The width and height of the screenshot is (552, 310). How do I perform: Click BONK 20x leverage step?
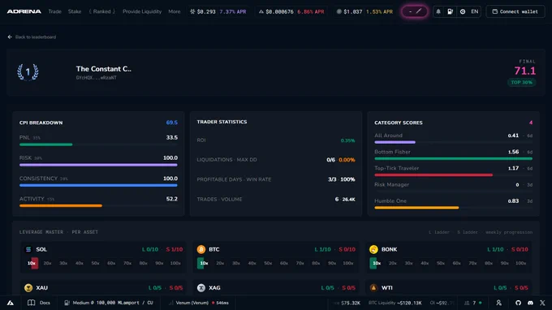(x=393, y=263)
